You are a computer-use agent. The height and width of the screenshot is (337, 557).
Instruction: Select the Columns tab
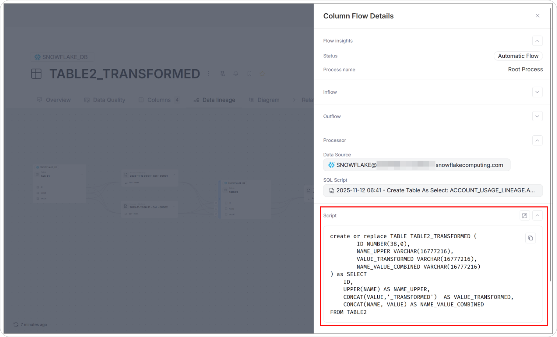[159, 100]
